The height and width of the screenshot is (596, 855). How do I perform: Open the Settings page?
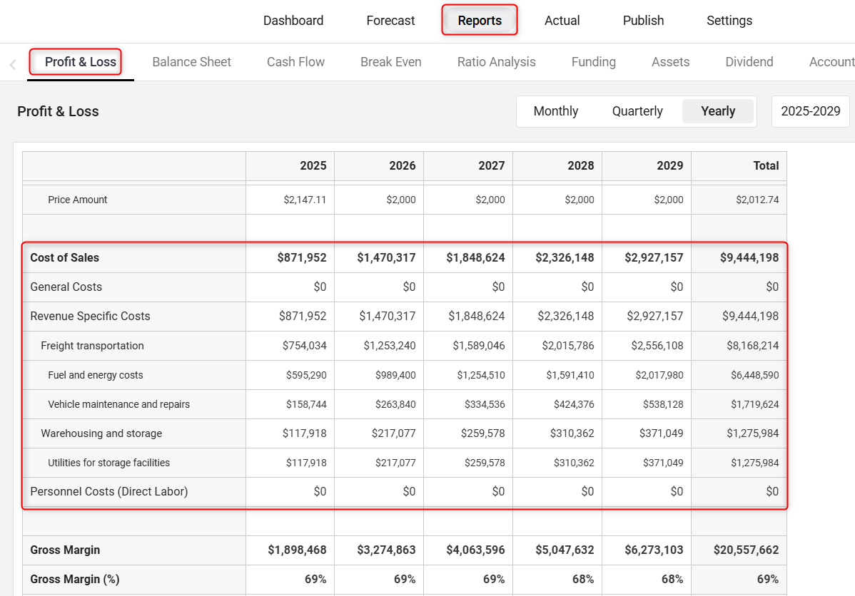coord(729,21)
